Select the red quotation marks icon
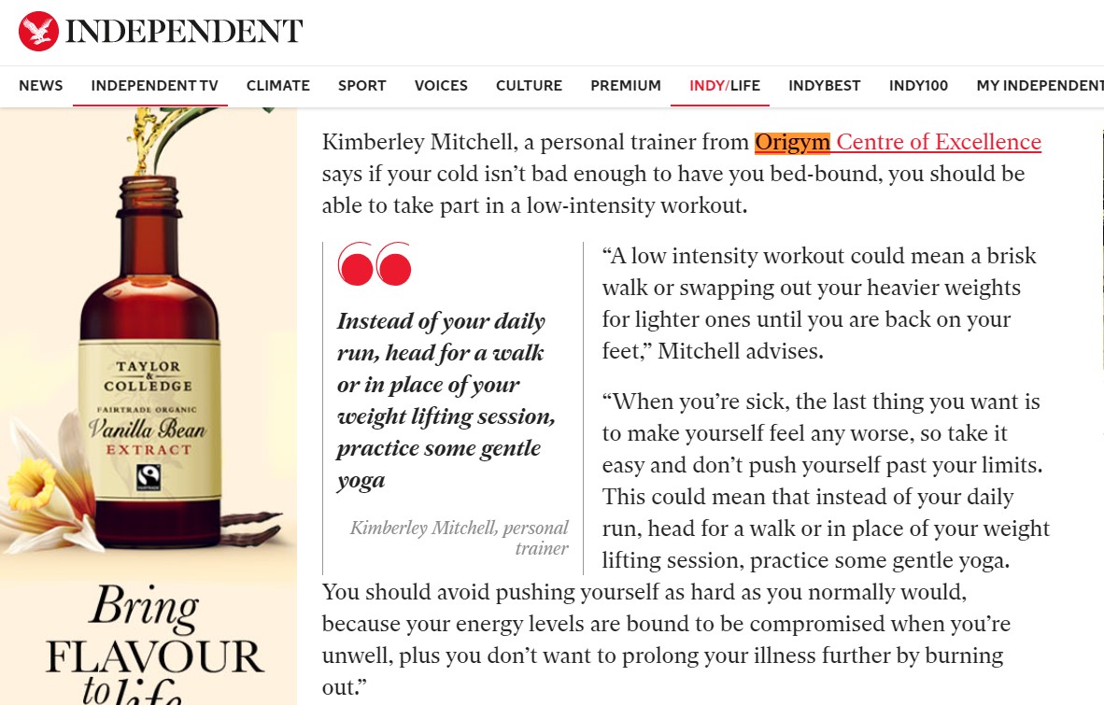Screen dimensions: 1104x705 [373, 266]
